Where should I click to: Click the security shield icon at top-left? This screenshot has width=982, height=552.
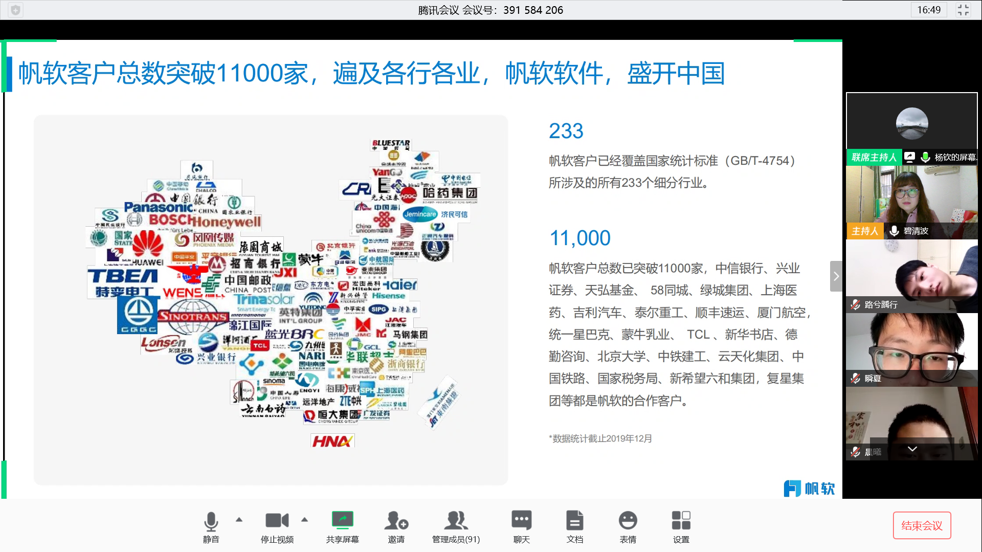pyautogui.click(x=15, y=10)
